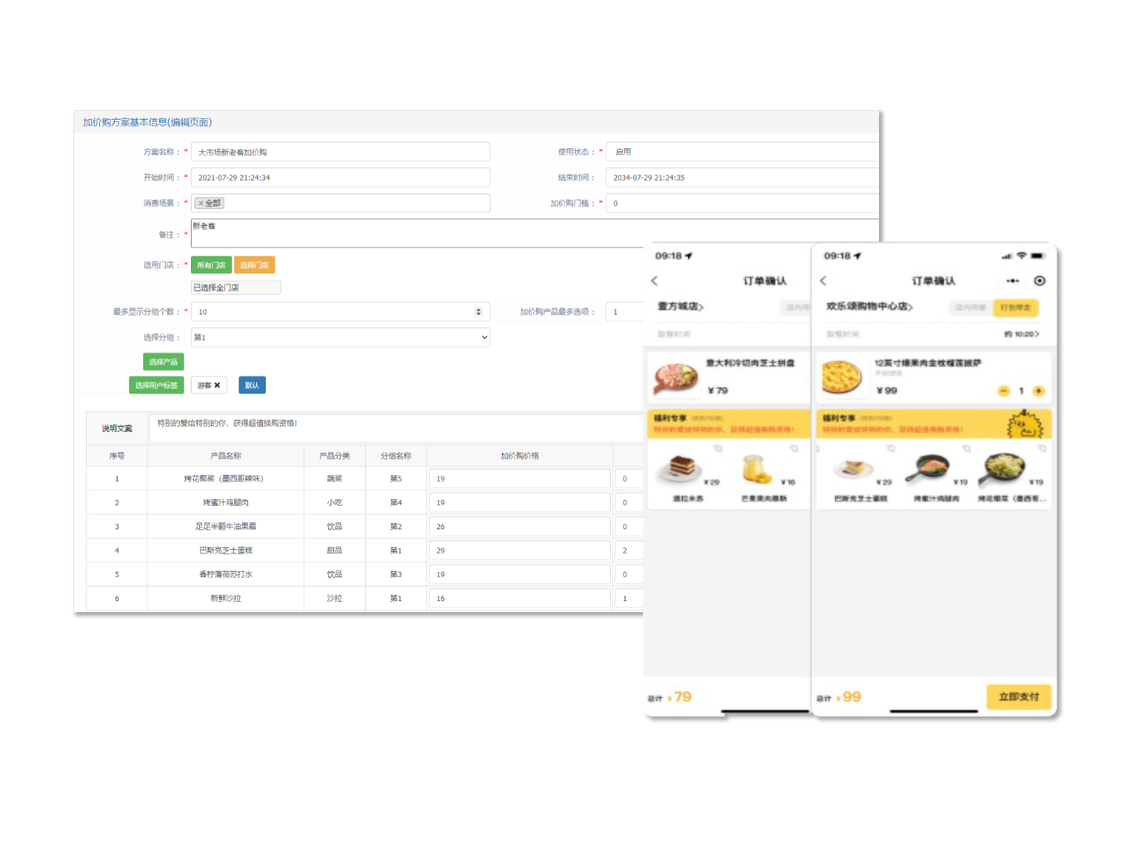Open the three-dot more menu in mini program
This screenshot has width=1125, height=844.
pos(1013,281)
